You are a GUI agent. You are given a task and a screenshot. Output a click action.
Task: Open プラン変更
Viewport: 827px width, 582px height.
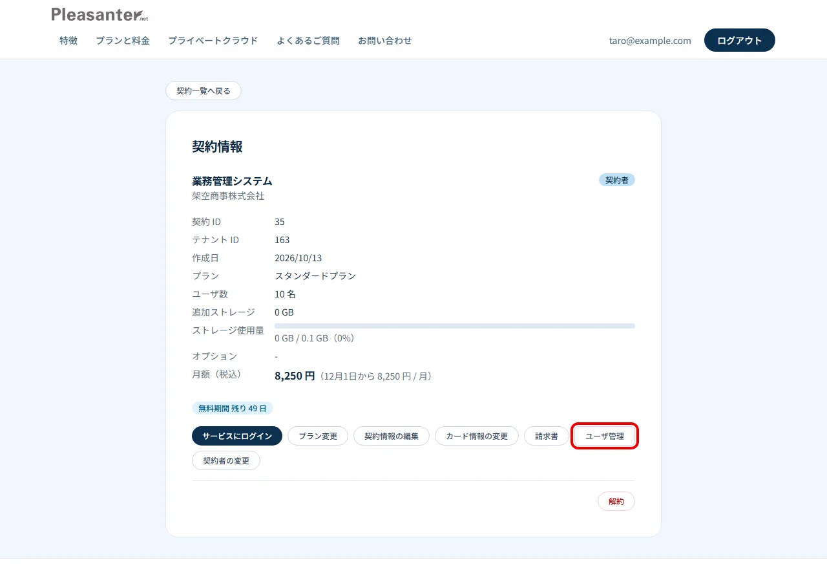point(318,436)
